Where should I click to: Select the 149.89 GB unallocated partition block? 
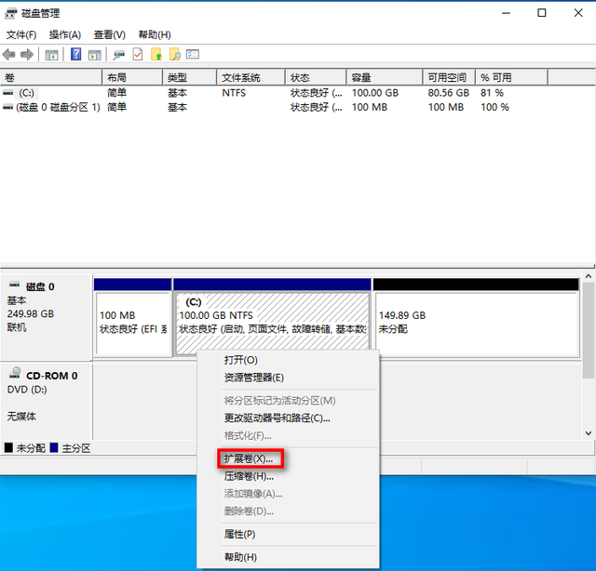(x=475, y=321)
